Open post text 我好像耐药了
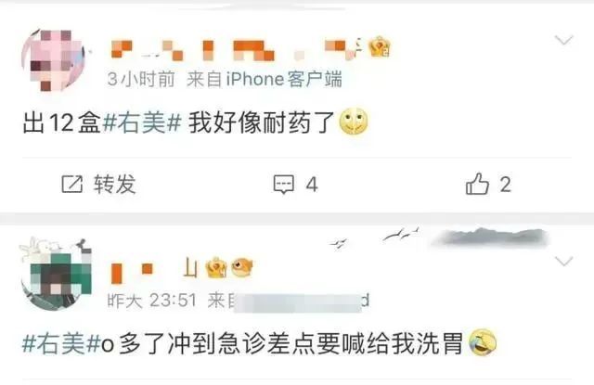This screenshot has width=594, height=385. pyautogui.click(x=261, y=122)
